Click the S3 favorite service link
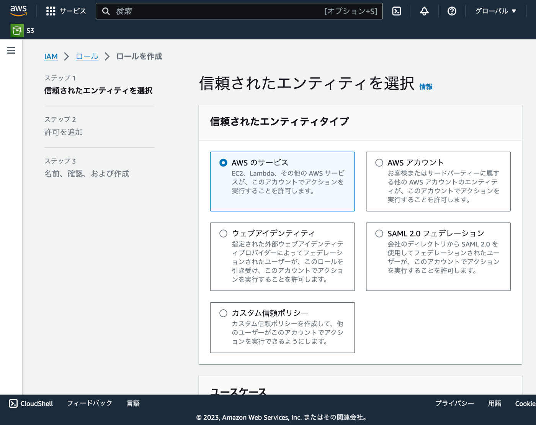The height and width of the screenshot is (425, 536). [30, 31]
